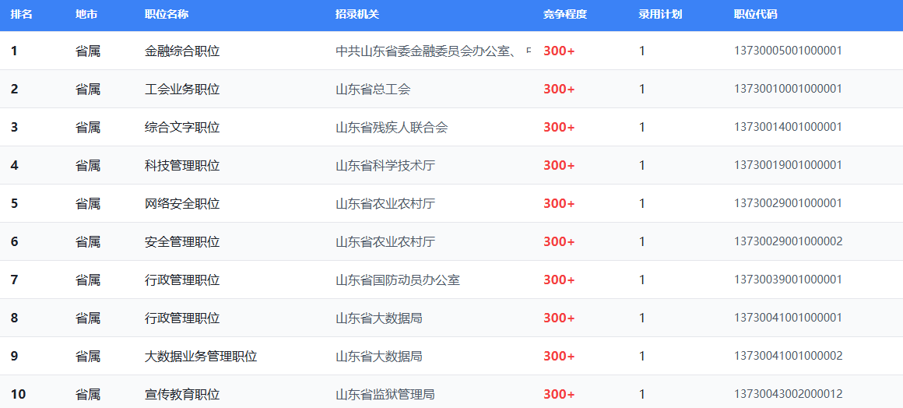Select the 大数据业务管理职位 position name
The width and height of the screenshot is (903, 408).
point(201,357)
